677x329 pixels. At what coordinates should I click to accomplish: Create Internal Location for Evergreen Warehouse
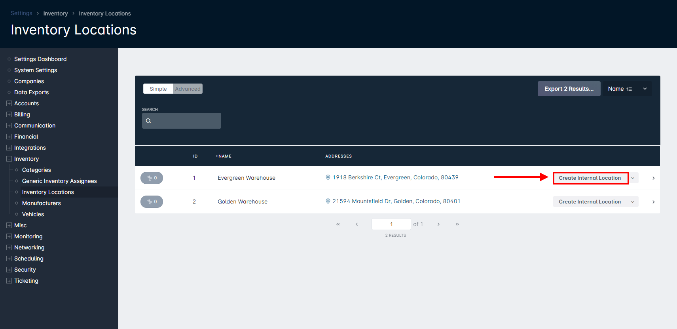590,178
